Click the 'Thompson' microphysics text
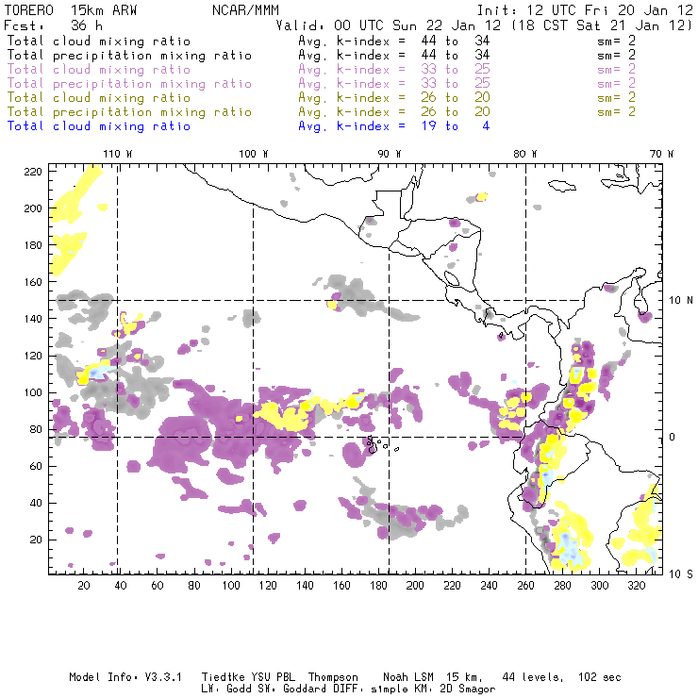Image resolution: width=698 pixels, height=698 pixels. click(x=333, y=677)
